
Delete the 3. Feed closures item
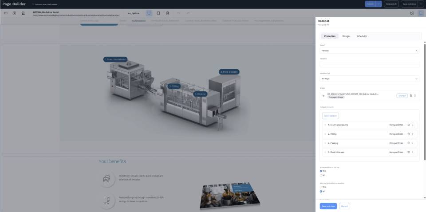408,152
